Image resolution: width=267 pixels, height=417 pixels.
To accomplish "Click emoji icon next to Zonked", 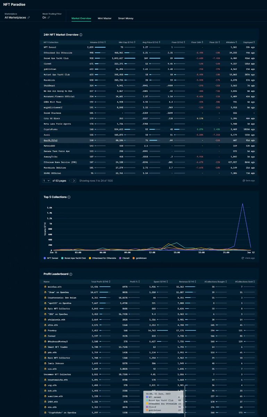I will point(45,336).
